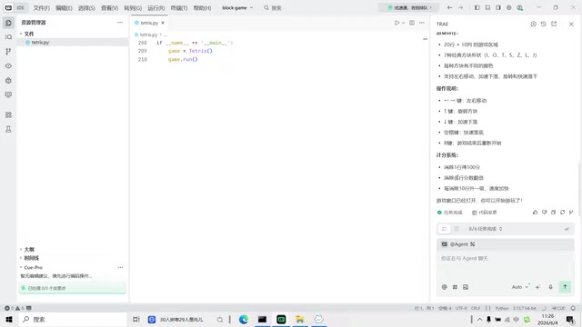Click the split editor icon

pos(412,23)
